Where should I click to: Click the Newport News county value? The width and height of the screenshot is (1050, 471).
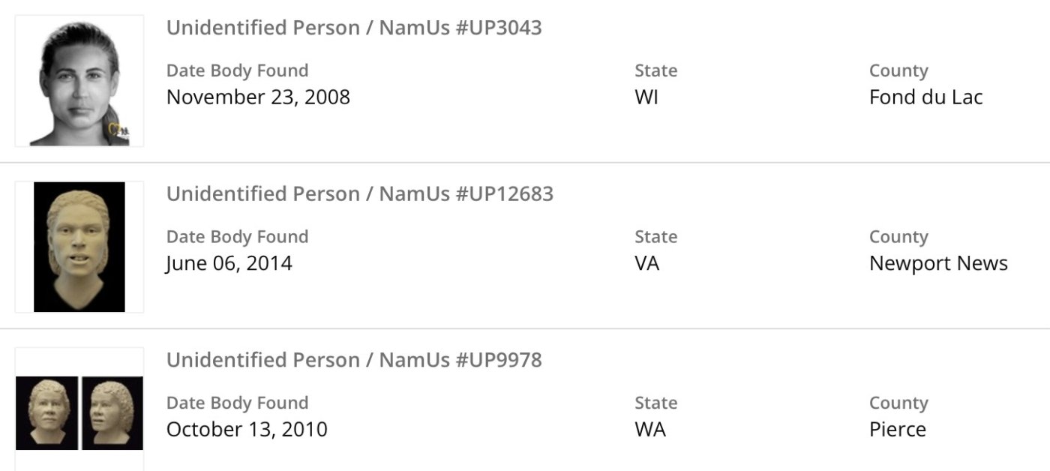pyautogui.click(x=938, y=263)
